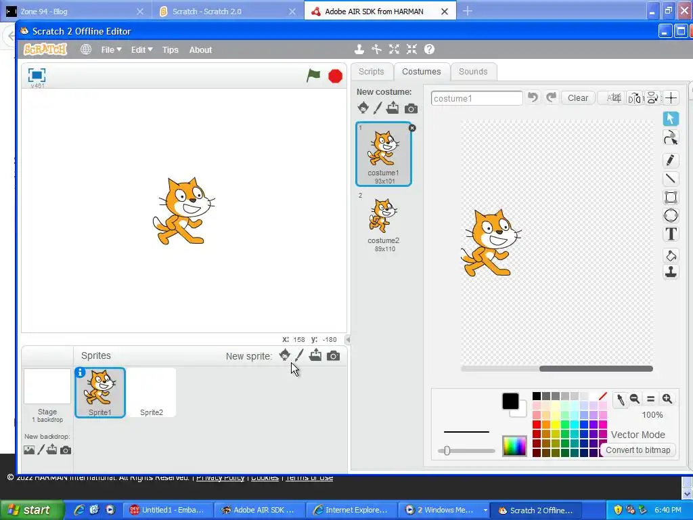The height and width of the screenshot is (520, 693).
Task: New sprite from camera icon
Action: pos(333,355)
